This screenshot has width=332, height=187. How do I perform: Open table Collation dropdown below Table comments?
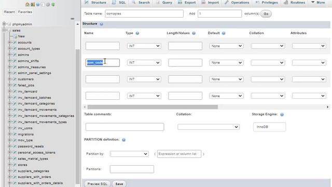pos(209,127)
